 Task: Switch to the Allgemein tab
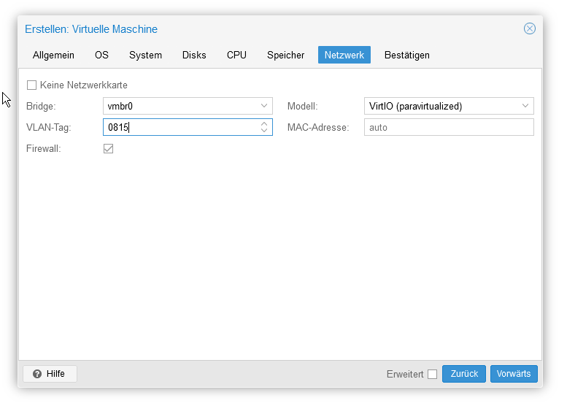coord(53,55)
